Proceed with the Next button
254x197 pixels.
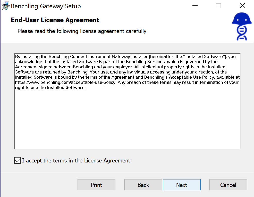point(182,185)
